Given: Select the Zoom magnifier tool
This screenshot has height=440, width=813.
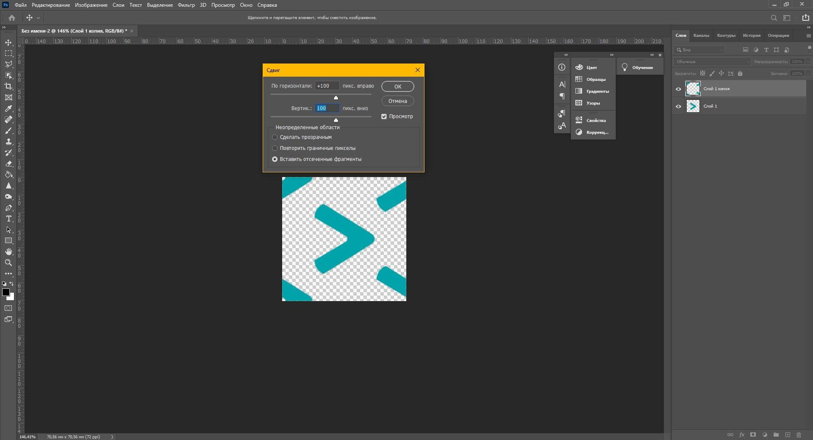Looking at the screenshot, I should 8,263.
